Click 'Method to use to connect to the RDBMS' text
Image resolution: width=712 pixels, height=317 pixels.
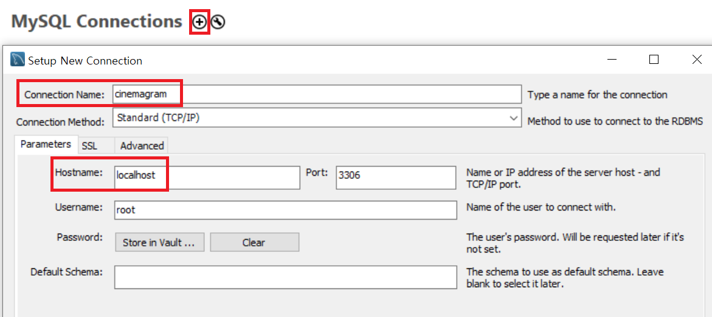click(x=615, y=121)
